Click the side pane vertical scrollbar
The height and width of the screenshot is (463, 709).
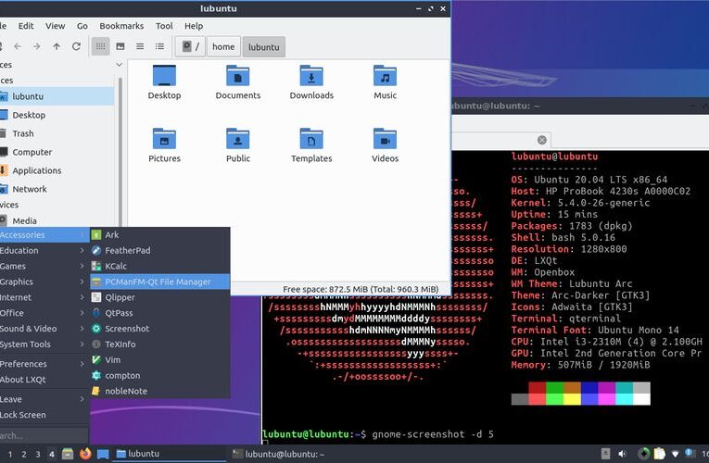point(120,151)
